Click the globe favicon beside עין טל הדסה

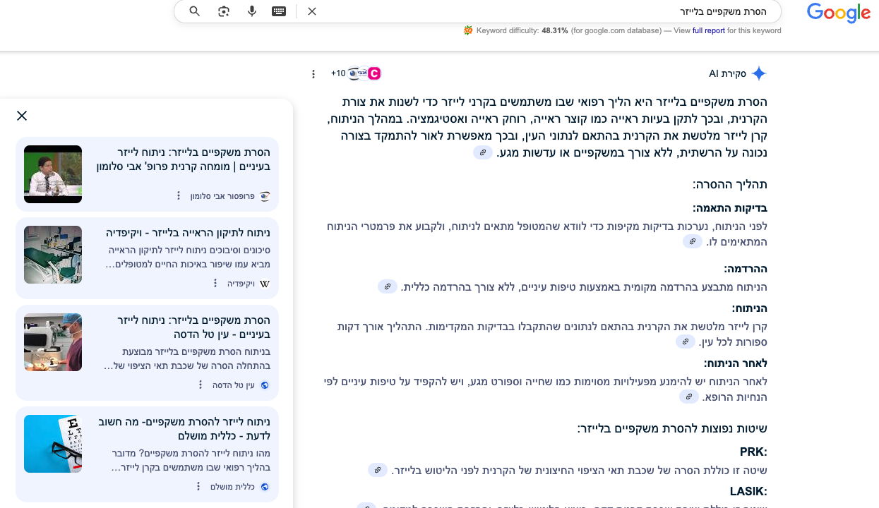tap(265, 385)
